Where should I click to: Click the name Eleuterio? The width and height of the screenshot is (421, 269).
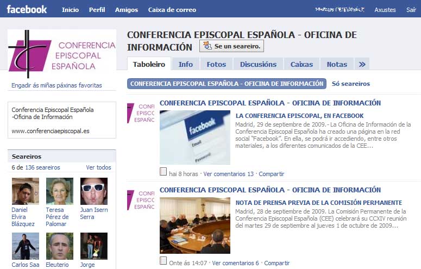(57, 265)
